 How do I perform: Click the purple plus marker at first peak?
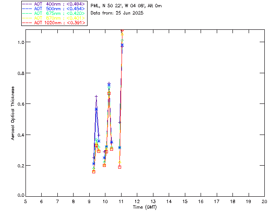pyautogui.click(x=96, y=96)
